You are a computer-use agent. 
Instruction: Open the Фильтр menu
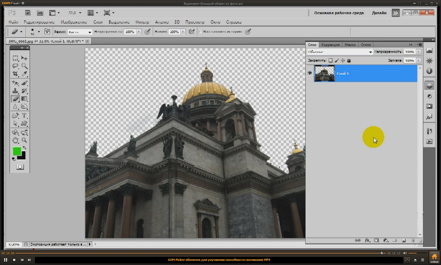[142, 22]
